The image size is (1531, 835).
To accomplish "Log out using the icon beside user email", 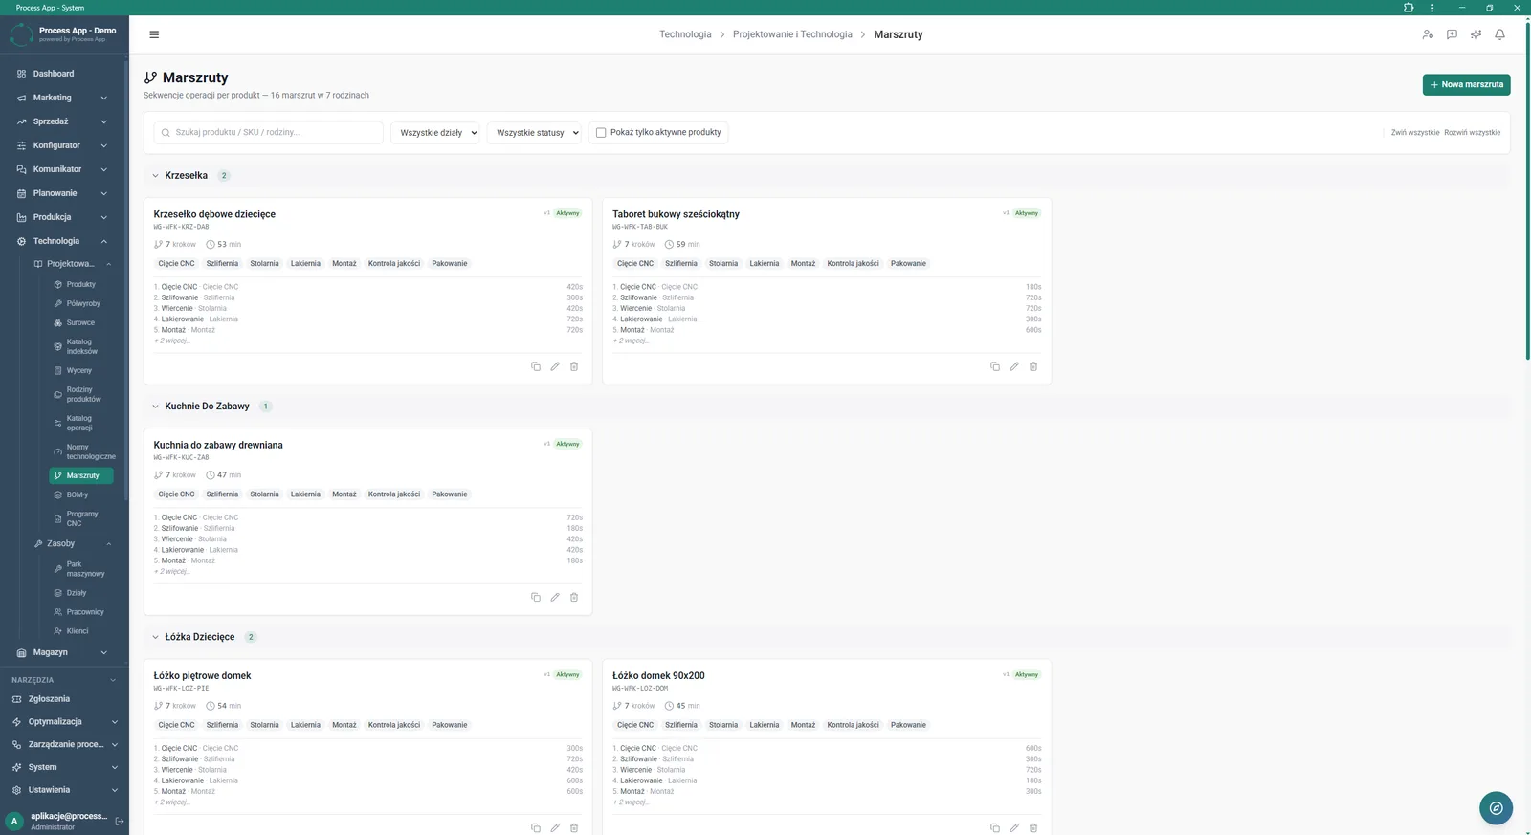I will tap(120, 821).
